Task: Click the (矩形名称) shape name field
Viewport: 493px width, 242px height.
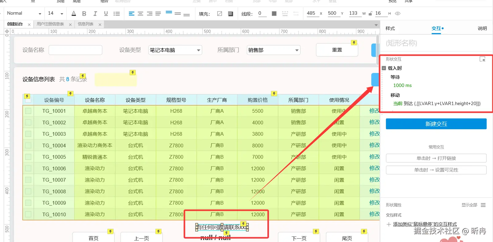Action: pos(436,43)
